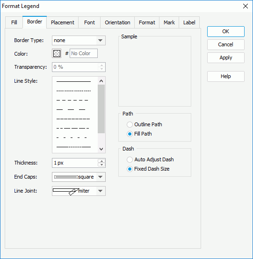Image resolution: width=253 pixels, height=259 pixels.
Task: Click the No Color hex field
Action: pyautogui.click(x=84, y=53)
